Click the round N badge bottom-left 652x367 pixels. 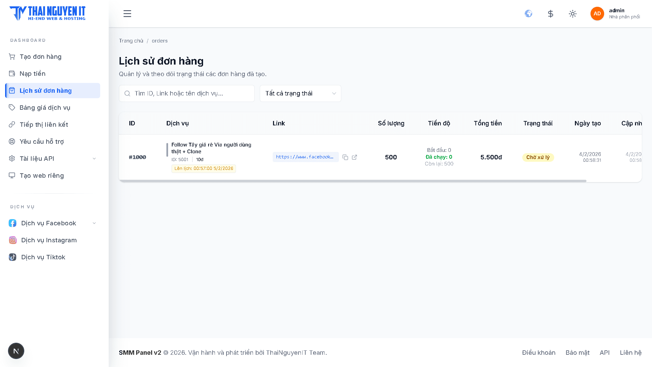tap(16, 351)
